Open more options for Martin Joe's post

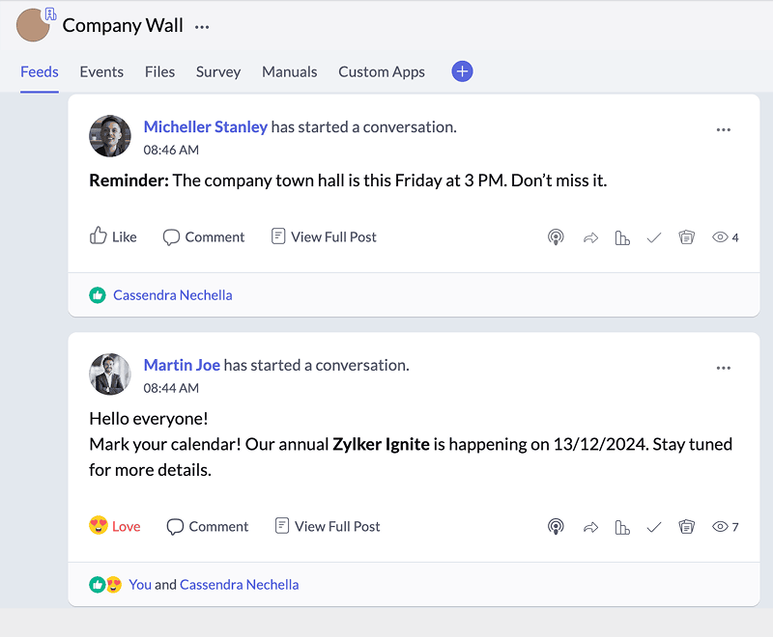pos(724,368)
